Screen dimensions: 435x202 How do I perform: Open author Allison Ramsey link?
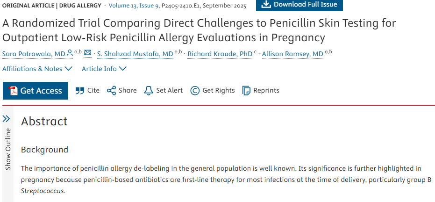[292, 54]
